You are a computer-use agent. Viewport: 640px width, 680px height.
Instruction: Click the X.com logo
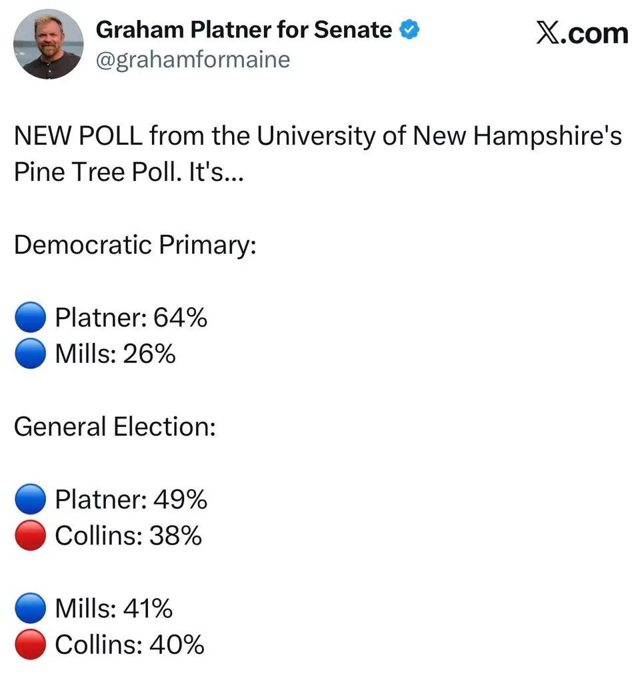pos(582,32)
